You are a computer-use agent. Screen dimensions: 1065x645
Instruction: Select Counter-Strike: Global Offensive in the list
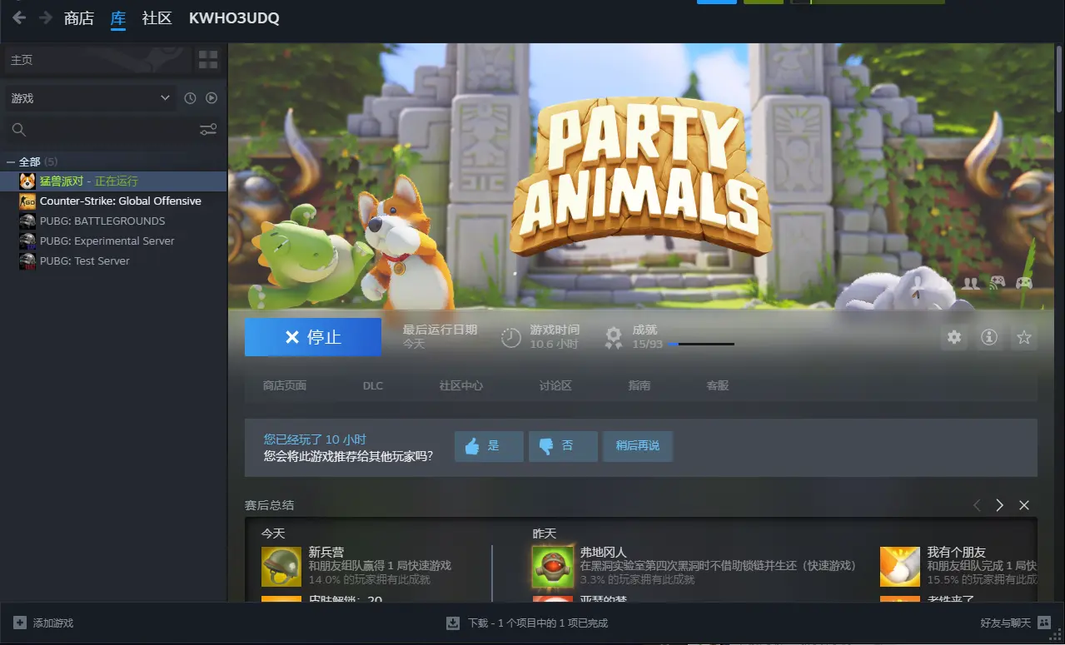pos(114,201)
